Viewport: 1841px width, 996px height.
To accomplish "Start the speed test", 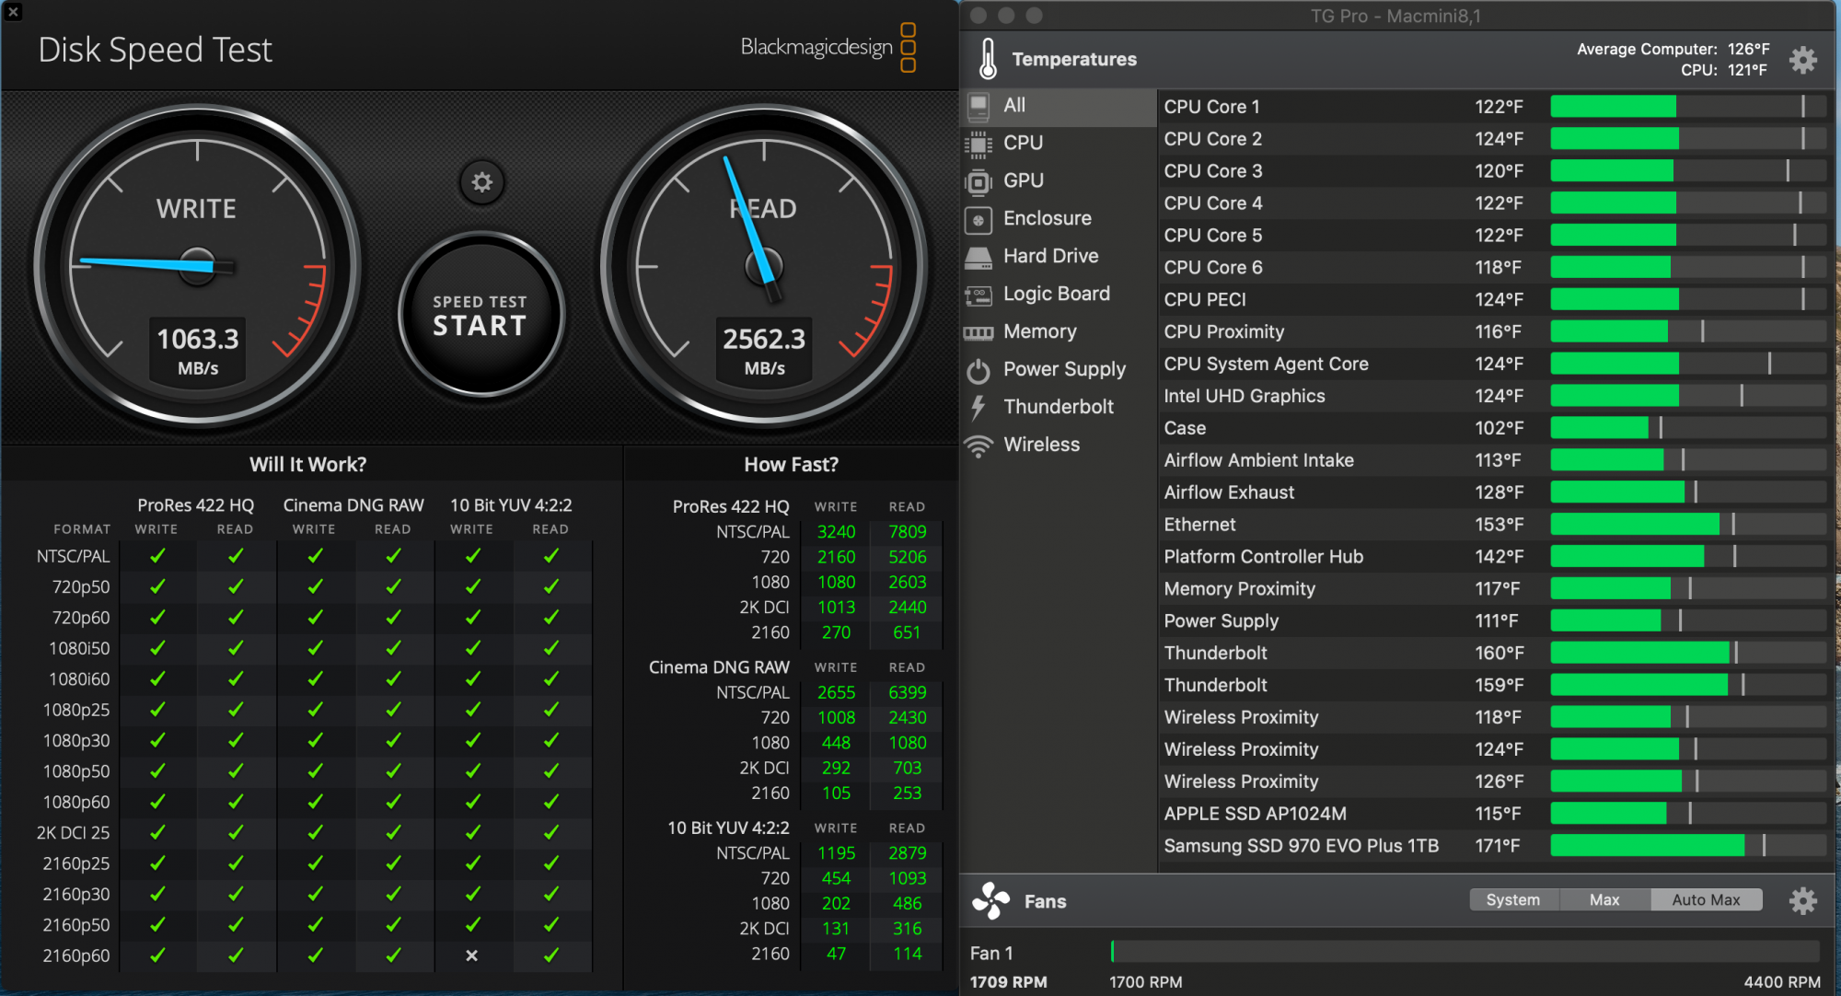I will pos(481,315).
